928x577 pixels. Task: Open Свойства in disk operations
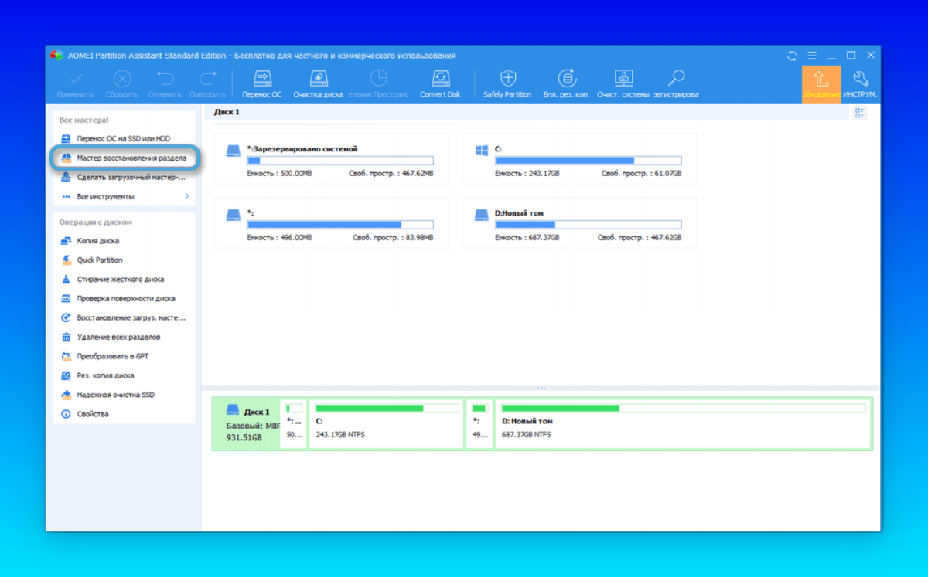click(124, 414)
